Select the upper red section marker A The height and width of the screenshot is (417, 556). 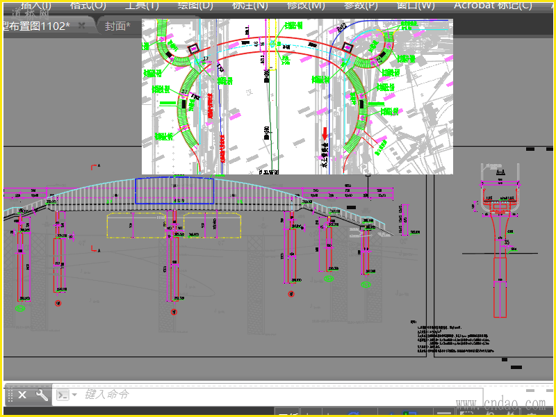(95, 167)
